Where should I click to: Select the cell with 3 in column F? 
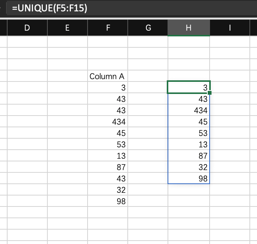pyautogui.click(x=108, y=88)
